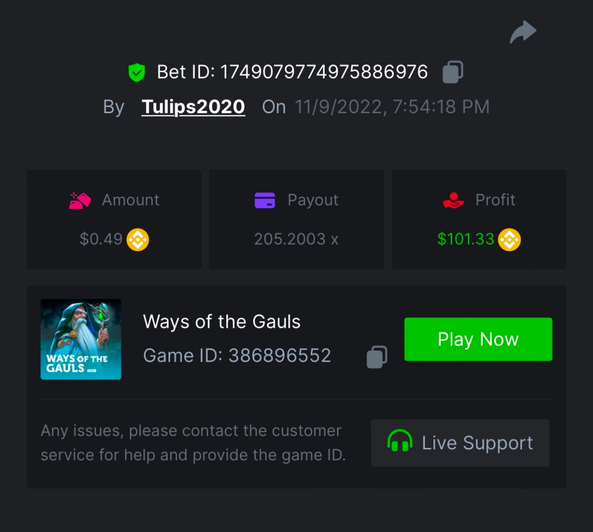
Task: Click the purple Payout card icon
Action: pos(265,200)
